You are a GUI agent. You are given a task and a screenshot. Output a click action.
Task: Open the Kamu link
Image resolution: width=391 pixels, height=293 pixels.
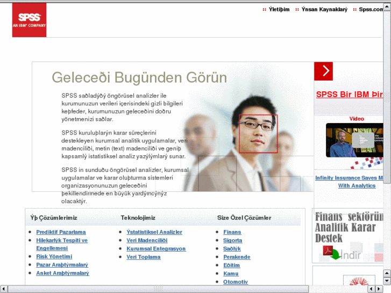click(231, 274)
